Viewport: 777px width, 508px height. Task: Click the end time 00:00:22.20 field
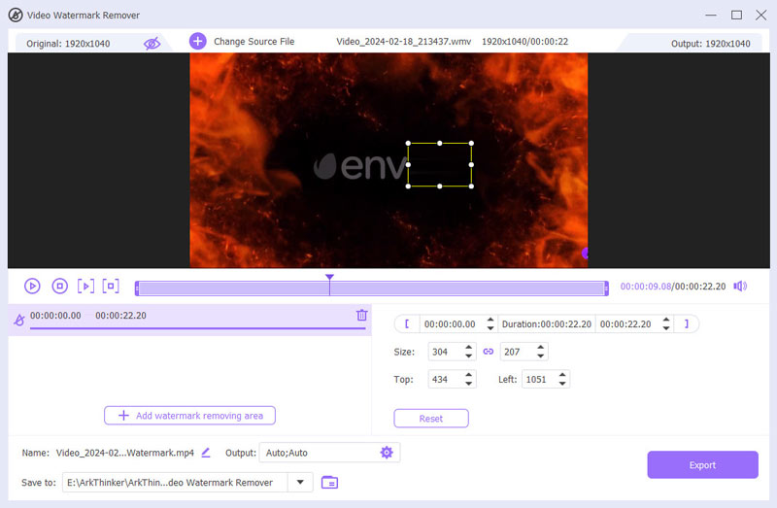(x=625, y=324)
